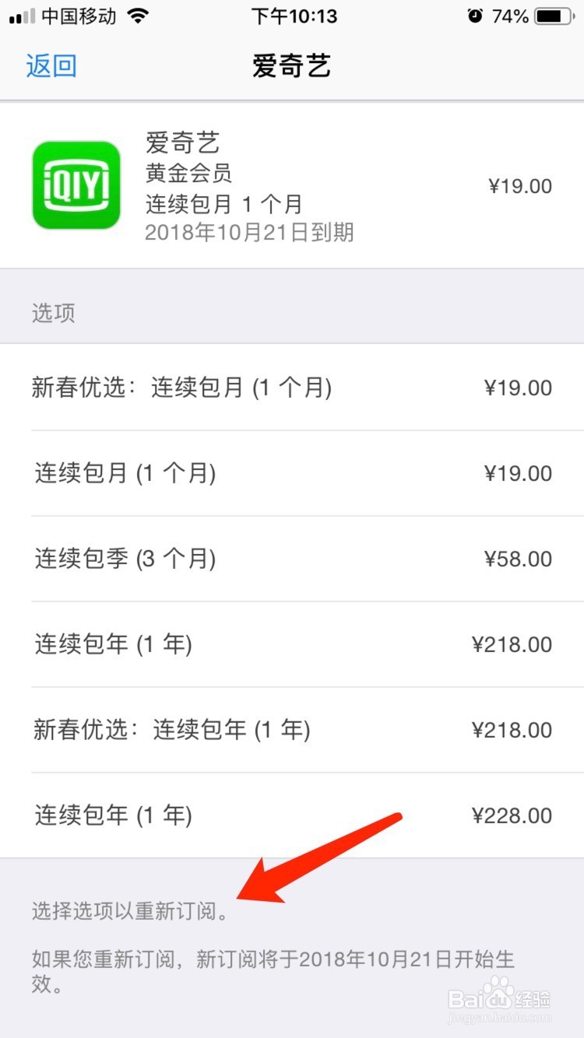Tap the 中国移动 carrier label
This screenshot has width=584, height=1038.
(x=79, y=16)
